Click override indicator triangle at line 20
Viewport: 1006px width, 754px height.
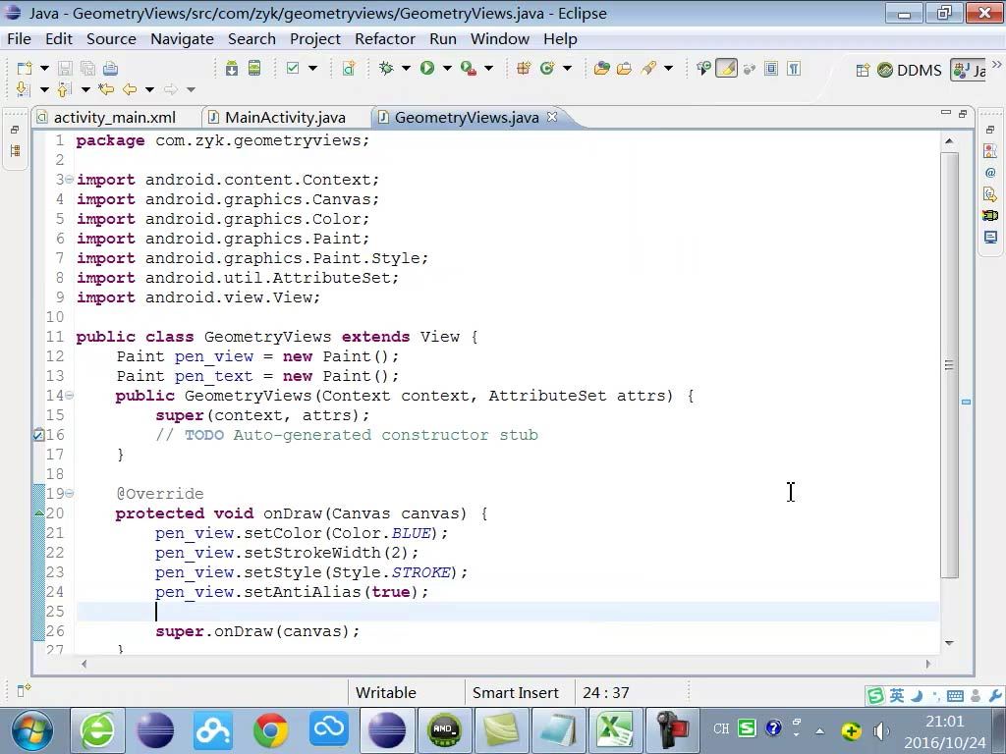tap(38, 512)
